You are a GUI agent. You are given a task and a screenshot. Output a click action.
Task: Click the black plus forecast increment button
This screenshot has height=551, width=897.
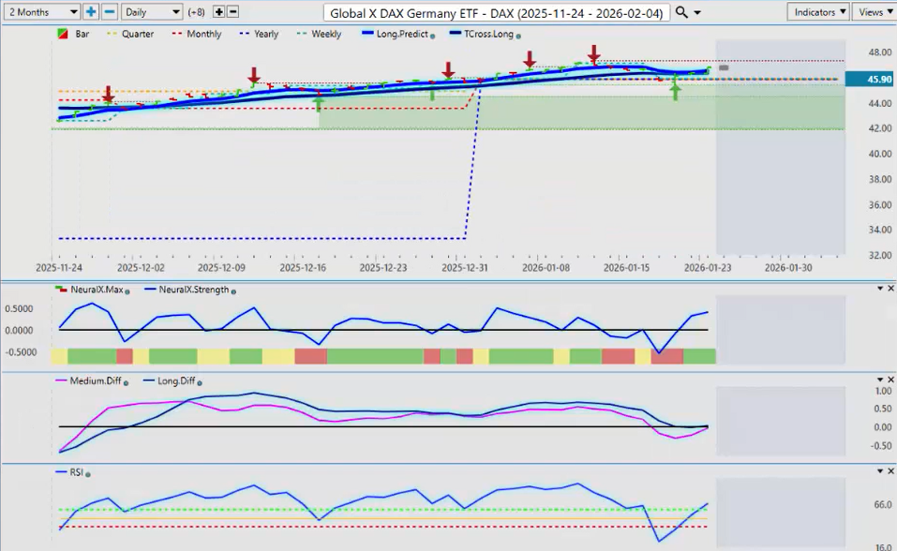pos(219,12)
